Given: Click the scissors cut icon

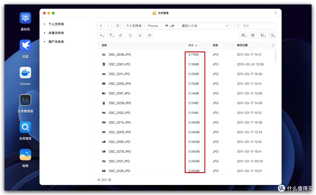Looking at the screenshot, I should coord(140,35).
